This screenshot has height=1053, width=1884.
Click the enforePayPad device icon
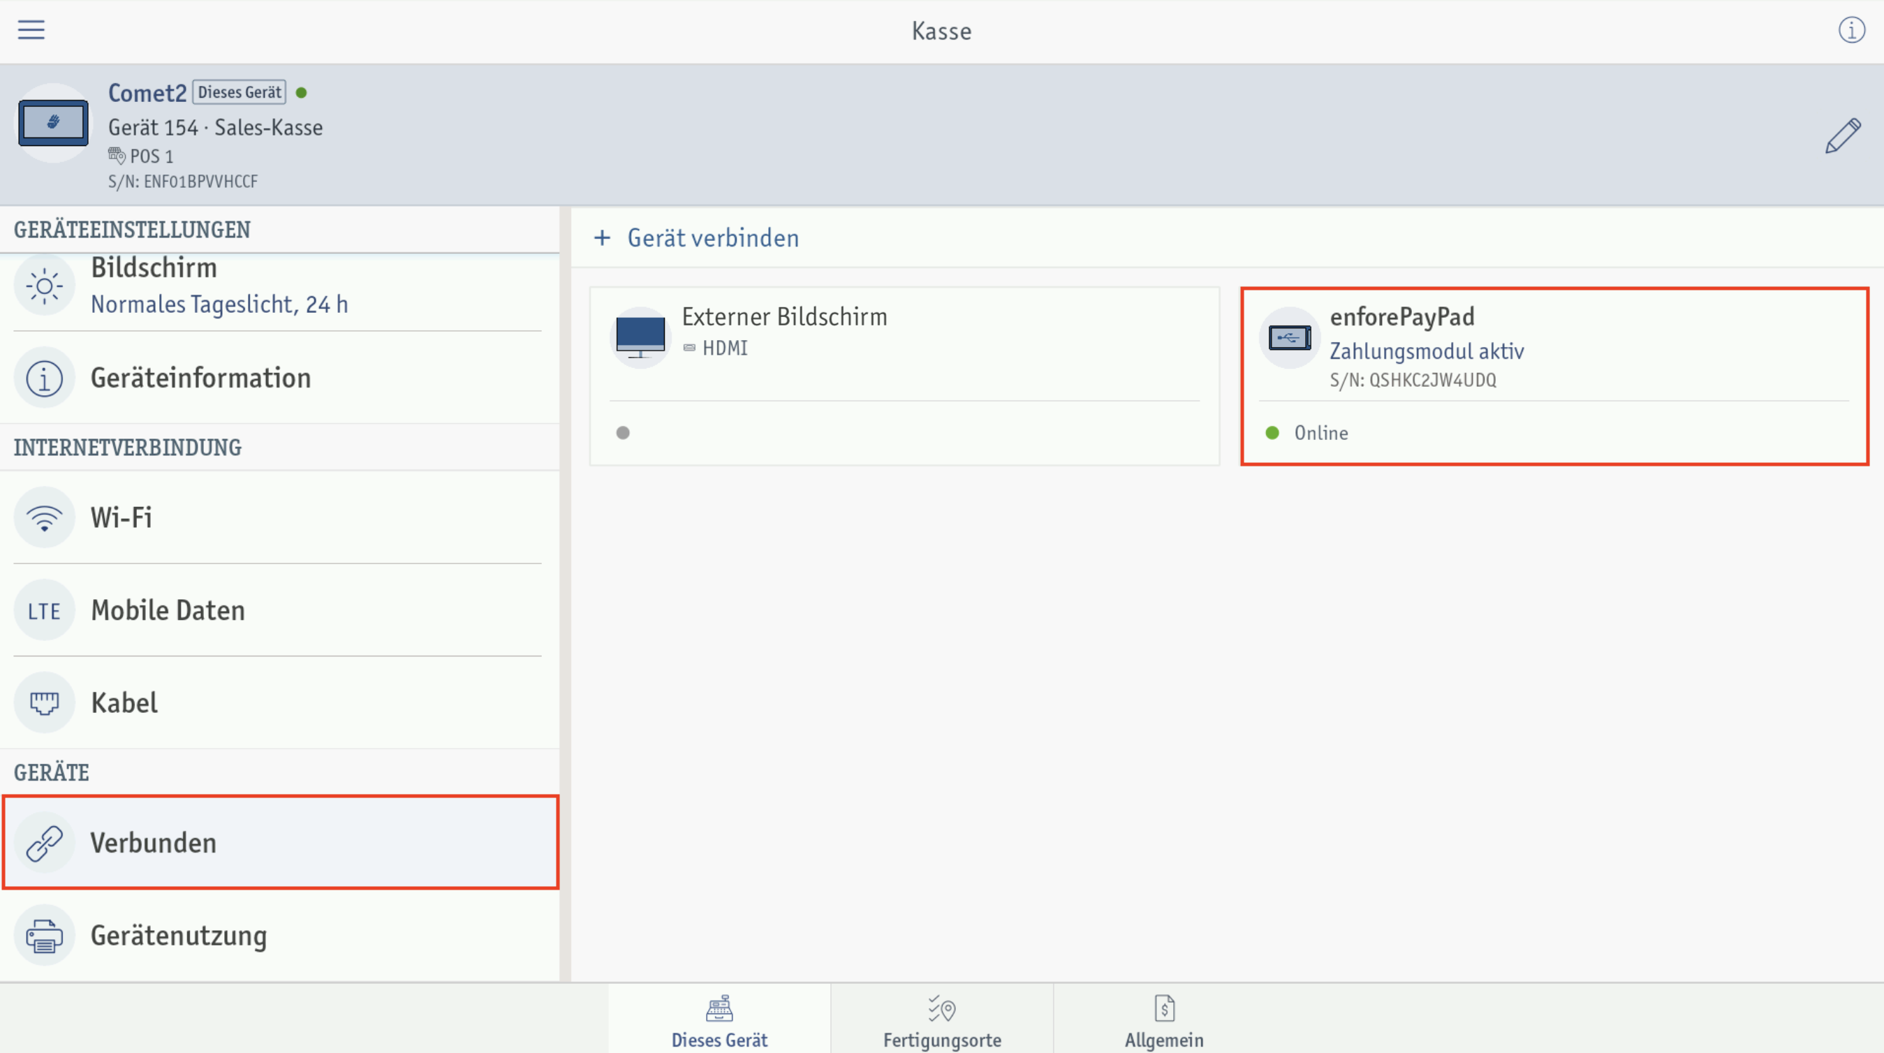(x=1289, y=338)
